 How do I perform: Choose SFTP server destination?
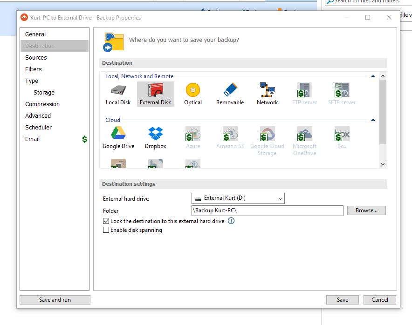coord(342,94)
